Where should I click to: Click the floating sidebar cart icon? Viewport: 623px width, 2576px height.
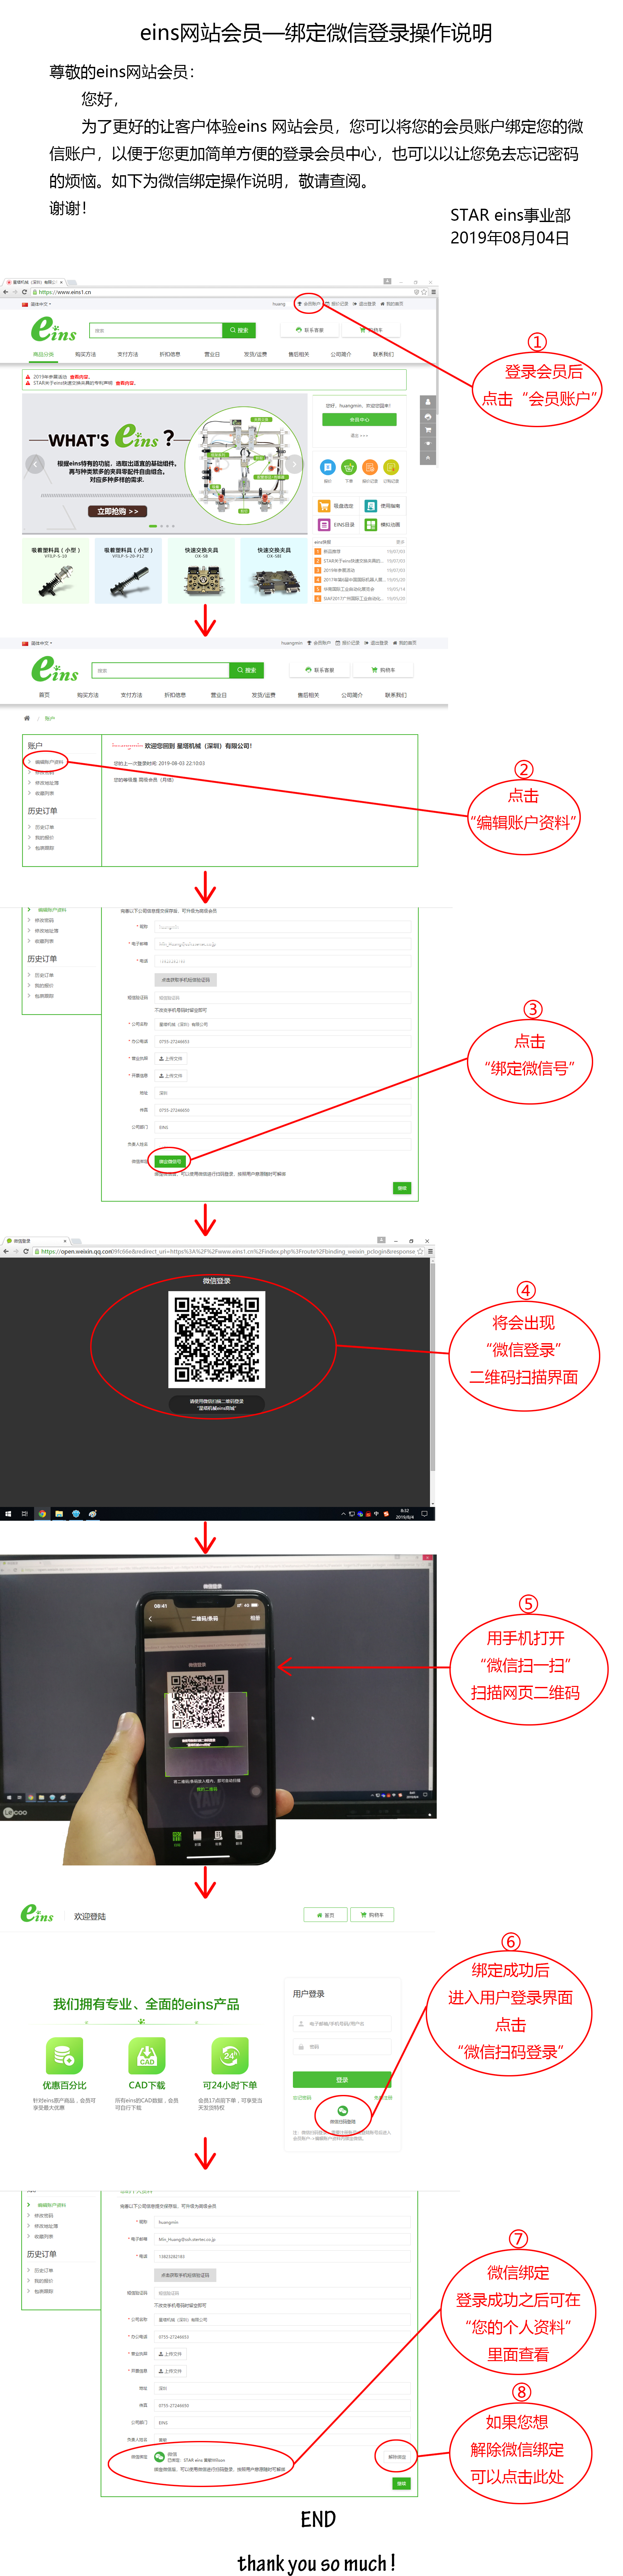[428, 430]
